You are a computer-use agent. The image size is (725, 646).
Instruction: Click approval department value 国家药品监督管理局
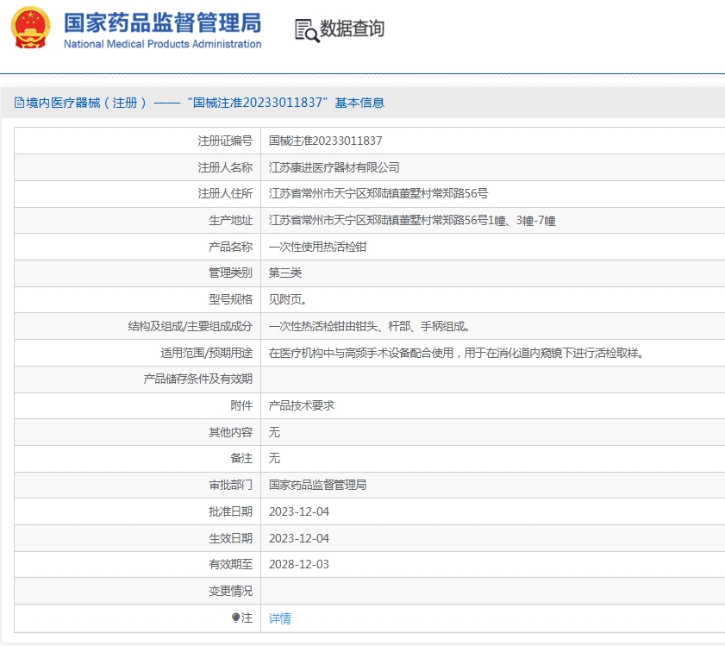coord(317,485)
